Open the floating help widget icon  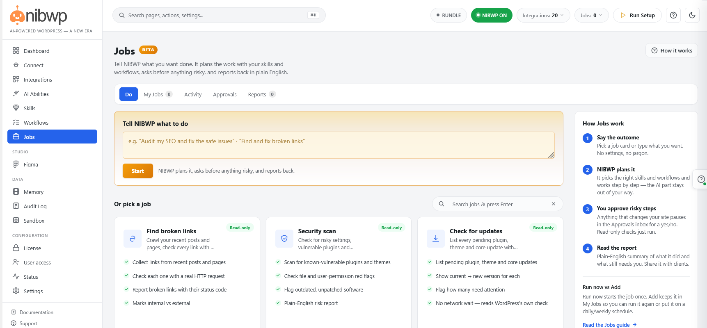coord(701,179)
